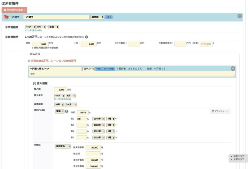Viewport: 248px width, 169px height.
Task: Open the 借入年月 41才 dropdown
Action: pos(60,96)
